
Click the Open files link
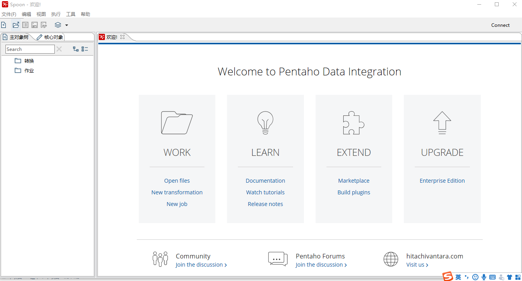pos(177,181)
